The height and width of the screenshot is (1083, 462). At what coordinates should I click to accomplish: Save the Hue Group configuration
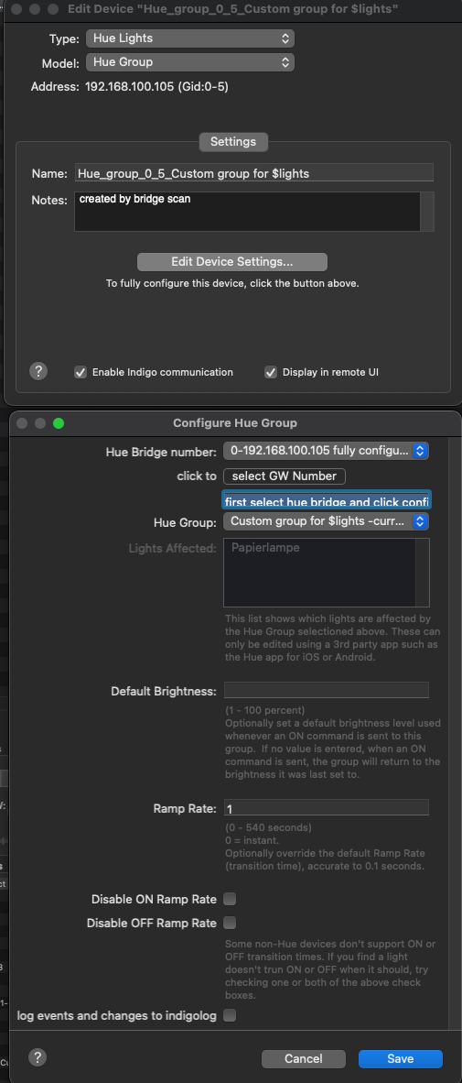(x=400, y=1059)
